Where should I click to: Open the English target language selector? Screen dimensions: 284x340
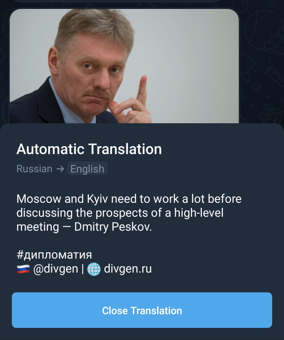pos(87,169)
